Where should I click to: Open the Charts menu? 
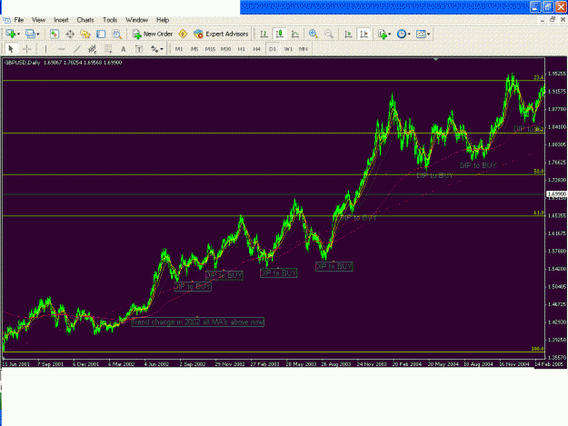[x=85, y=20]
